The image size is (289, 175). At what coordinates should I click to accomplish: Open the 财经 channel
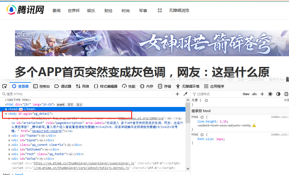pyautogui.click(x=108, y=11)
